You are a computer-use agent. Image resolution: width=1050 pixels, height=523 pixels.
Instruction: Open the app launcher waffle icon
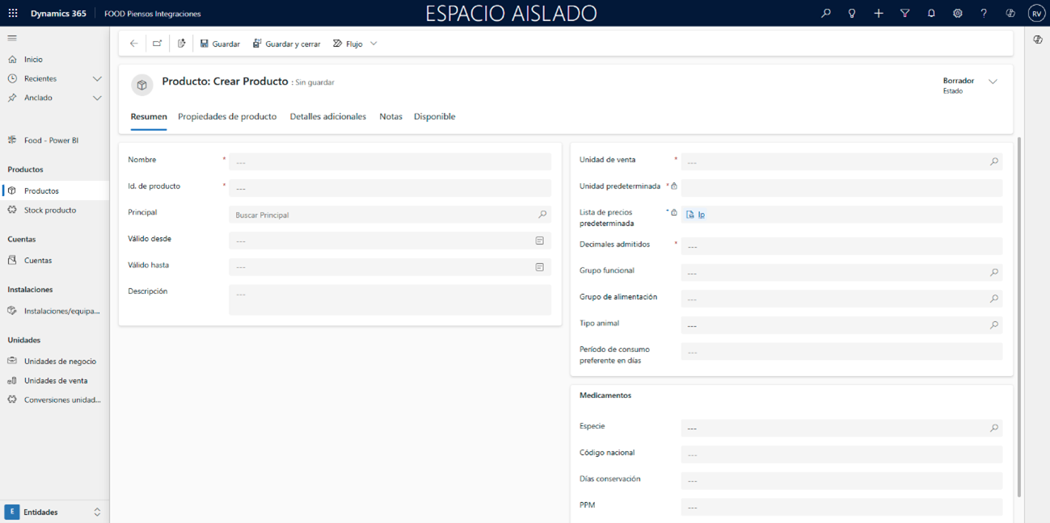[x=13, y=14]
